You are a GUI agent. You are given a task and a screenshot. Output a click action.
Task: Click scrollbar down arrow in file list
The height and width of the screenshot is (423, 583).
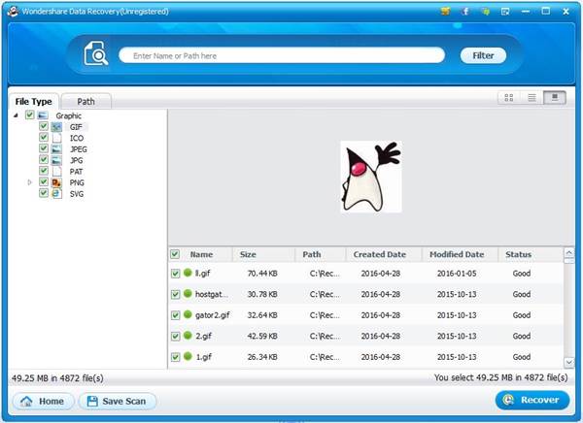tap(568, 362)
